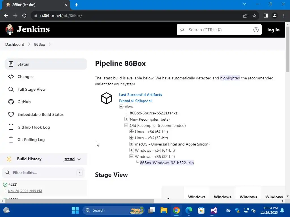Open build #5221
This screenshot has height=217, width=290.
(x=13, y=184)
